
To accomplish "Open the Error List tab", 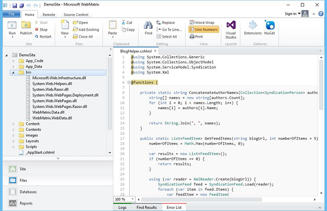I will pyautogui.click(x=174, y=207).
